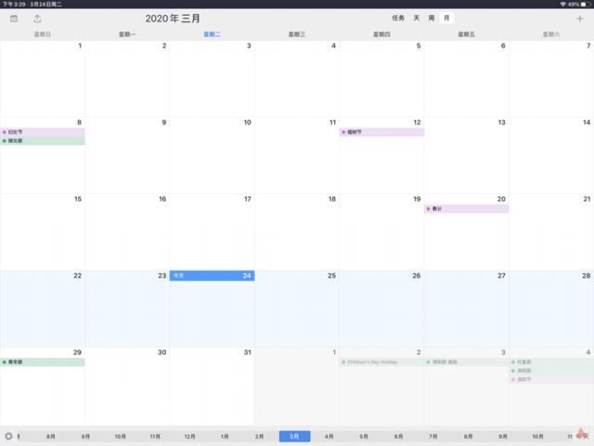Tap the share/export icon
594x446 pixels.
click(x=37, y=19)
